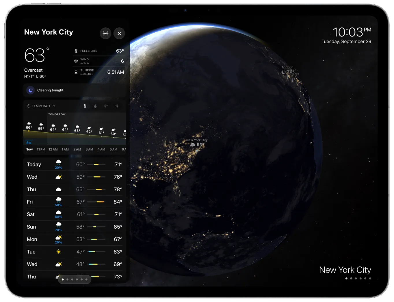394x302 pixels.
Task: Open the Sat forecast row
Action: [x=75, y=214]
